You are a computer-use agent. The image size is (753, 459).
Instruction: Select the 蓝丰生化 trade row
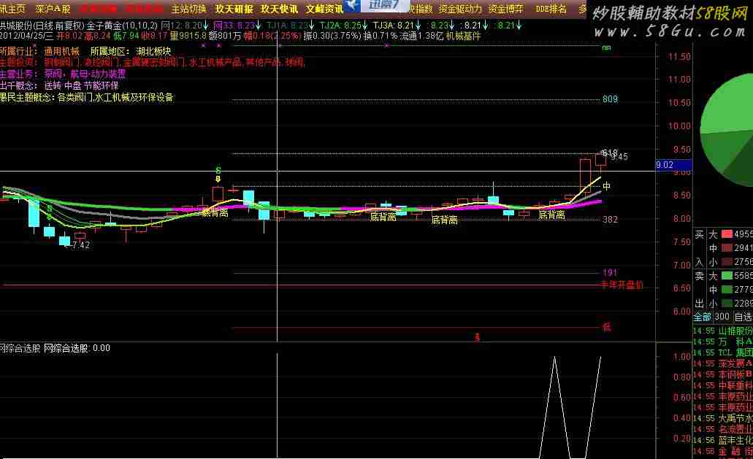coord(723,441)
